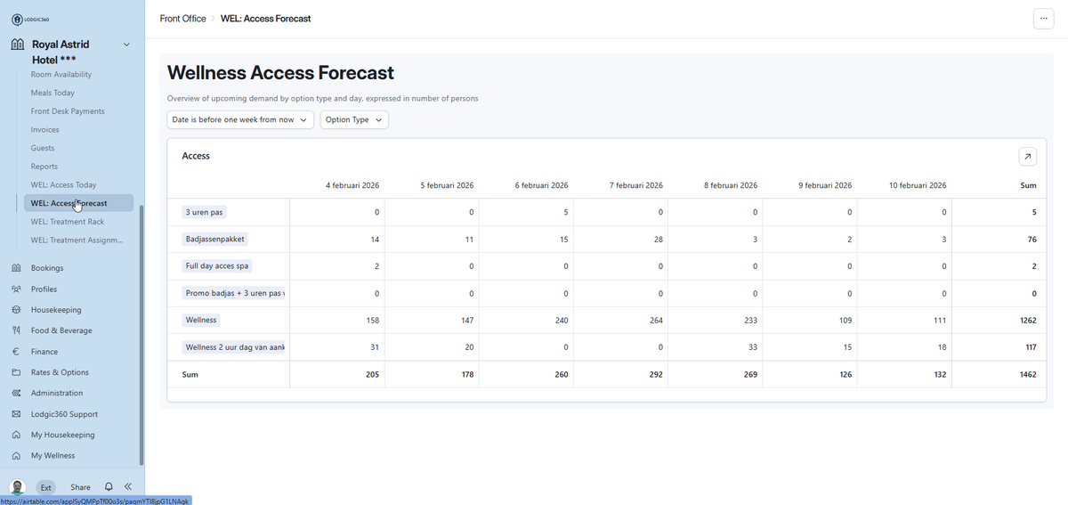Image resolution: width=1068 pixels, height=505 pixels.
Task: Click Wellness 2 uur value 31
Action: (374, 347)
